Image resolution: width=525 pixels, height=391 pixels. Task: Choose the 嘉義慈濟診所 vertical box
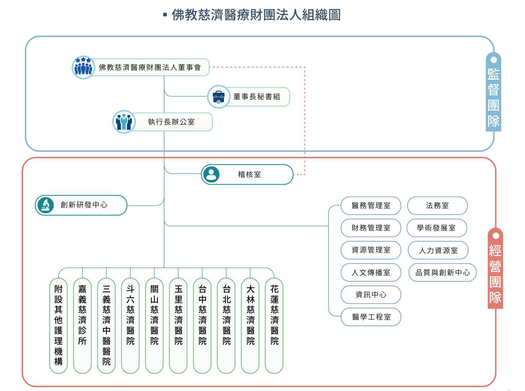click(x=83, y=326)
